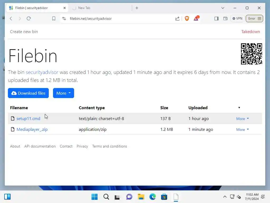Expand More dropdown for Mediaplayer_.zip row
Screen dimensions: 270x203
coord(243,130)
